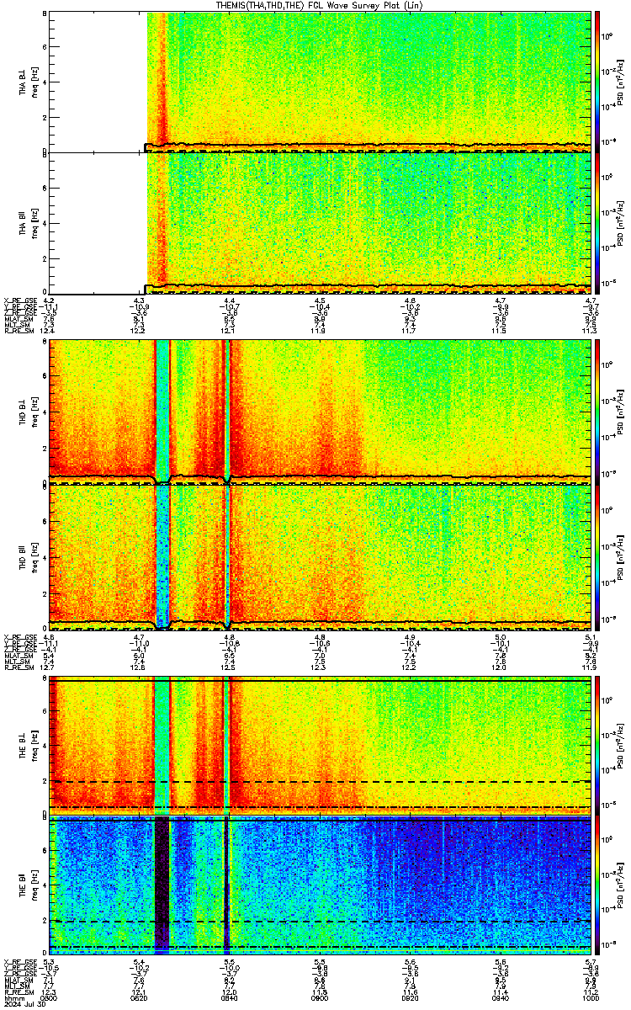Click the 0820 time tick label
The image size is (631, 1010).
click(140, 997)
